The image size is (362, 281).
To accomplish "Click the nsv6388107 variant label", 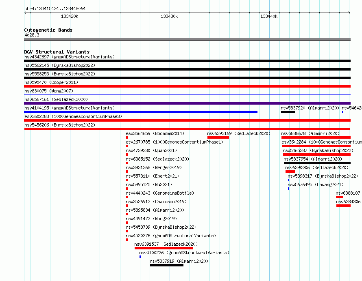I will [x=348, y=193].
